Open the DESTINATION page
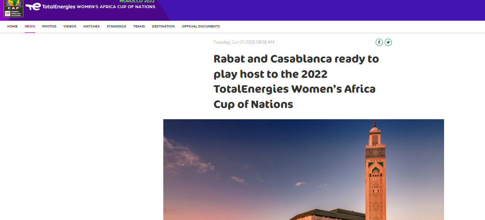 click(x=163, y=27)
